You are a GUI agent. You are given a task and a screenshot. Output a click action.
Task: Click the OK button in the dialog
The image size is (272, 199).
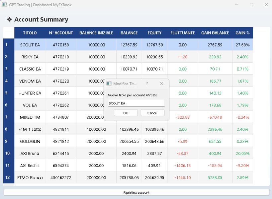[x=126, y=113]
